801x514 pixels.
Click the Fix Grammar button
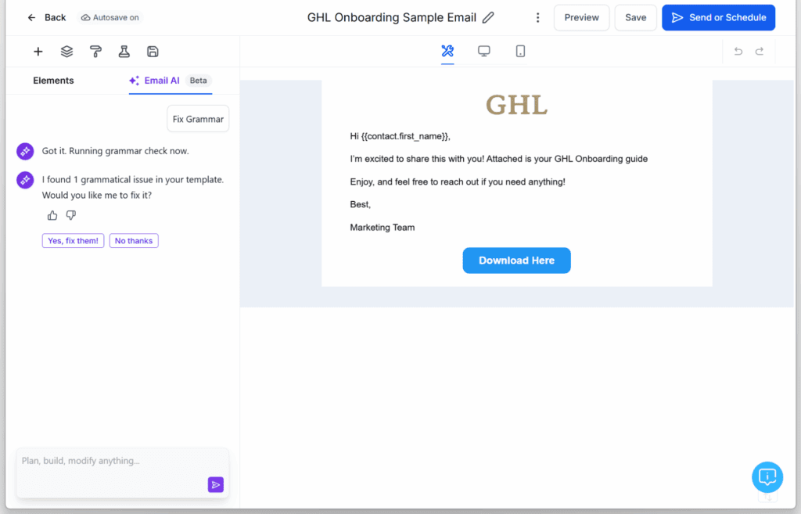point(197,119)
